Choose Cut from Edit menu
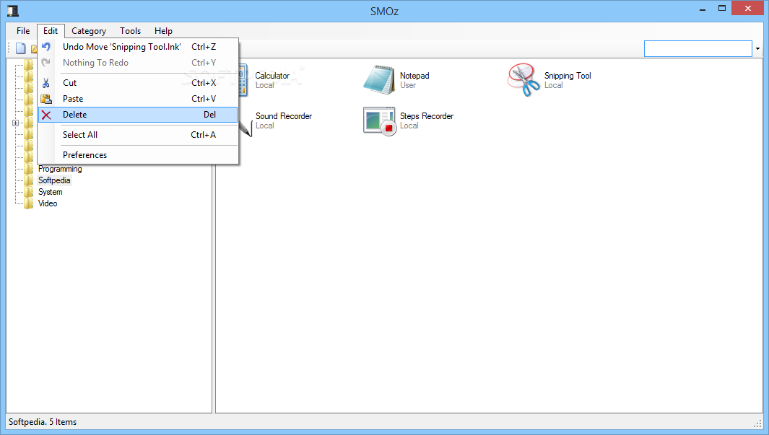 pos(139,83)
